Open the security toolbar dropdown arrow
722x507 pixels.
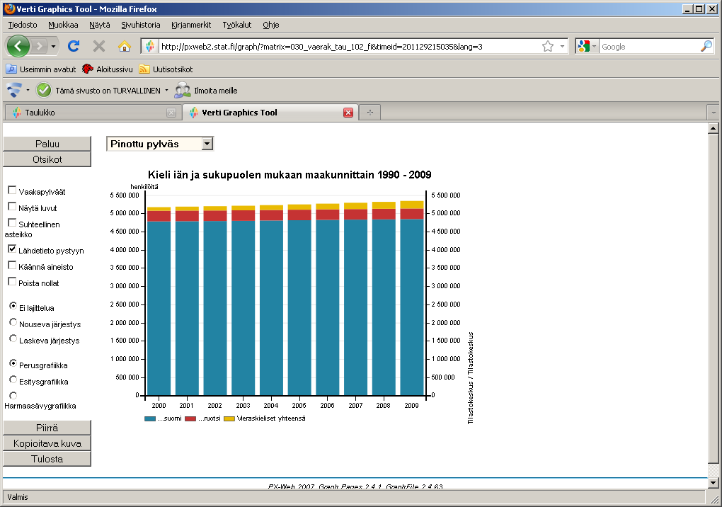pos(28,90)
